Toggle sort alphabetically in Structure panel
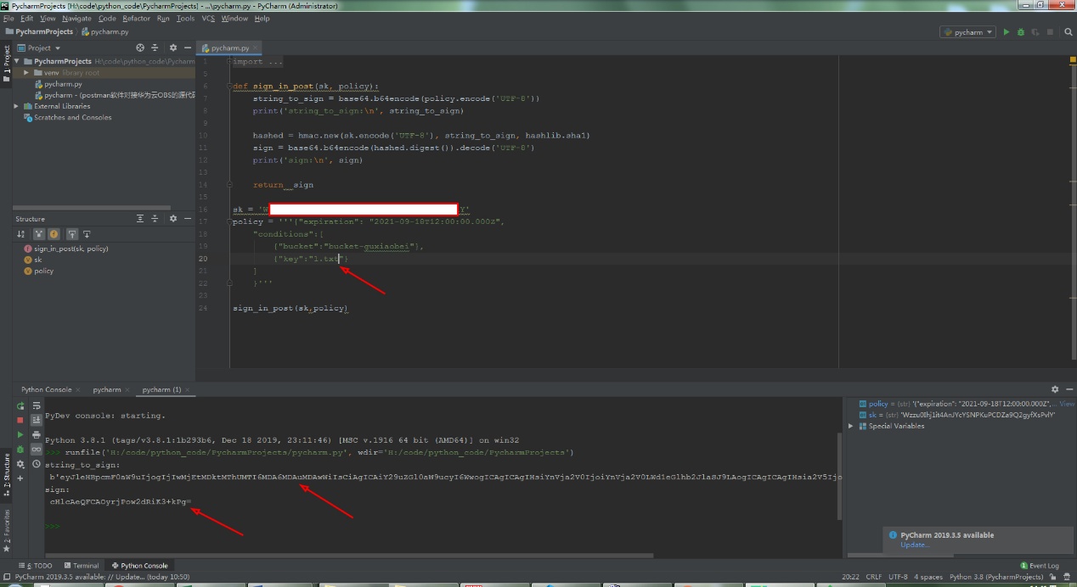 pyautogui.click(x=20, y=234)
